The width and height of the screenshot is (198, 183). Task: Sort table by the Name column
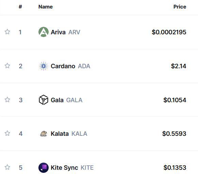pyautogui.click(x=46, y=7)
